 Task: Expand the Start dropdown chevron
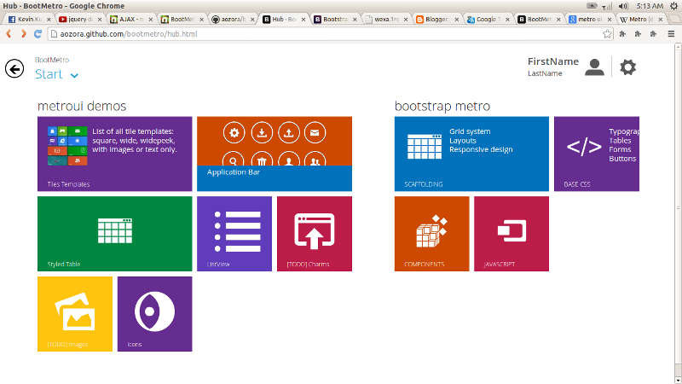coord(74,75)
